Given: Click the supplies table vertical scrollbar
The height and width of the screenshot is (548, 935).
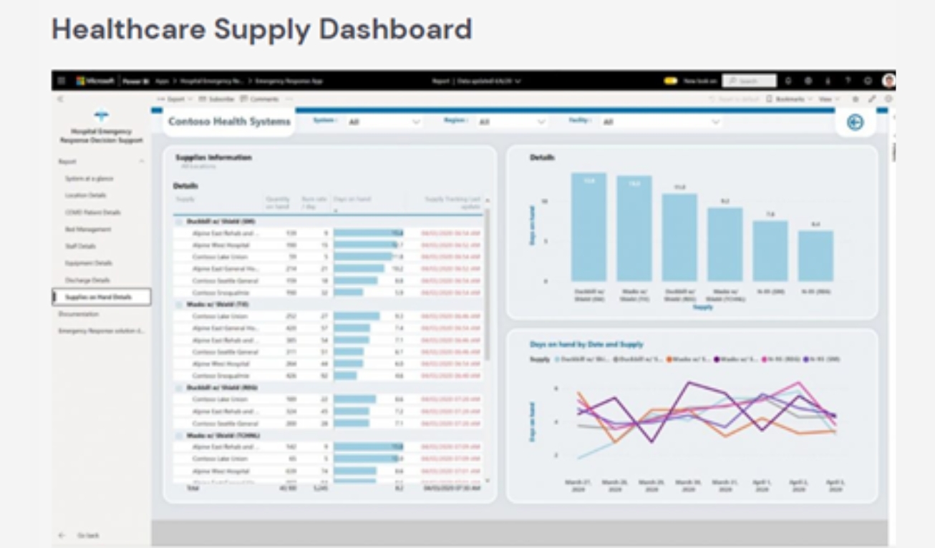Looking at the screenshot, I should coord(488,286).
